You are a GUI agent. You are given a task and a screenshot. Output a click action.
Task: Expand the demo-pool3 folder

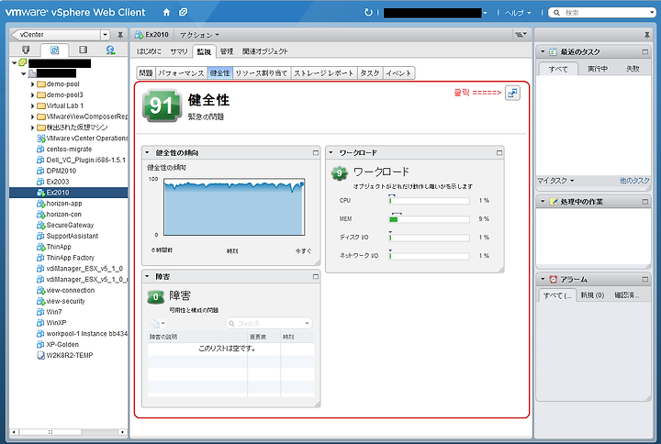click(32, 94)
